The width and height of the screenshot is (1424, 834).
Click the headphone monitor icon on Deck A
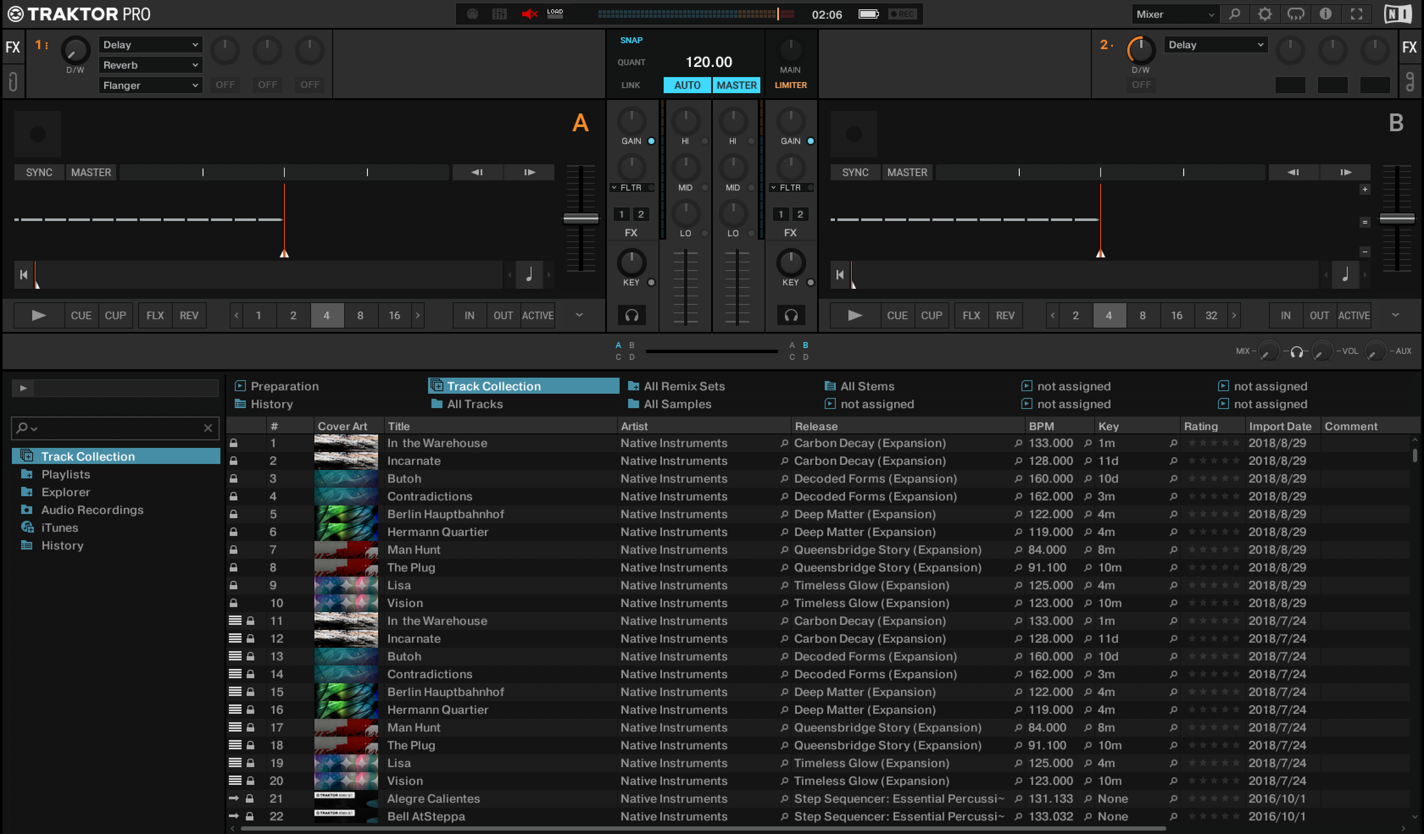click(631, 315)
